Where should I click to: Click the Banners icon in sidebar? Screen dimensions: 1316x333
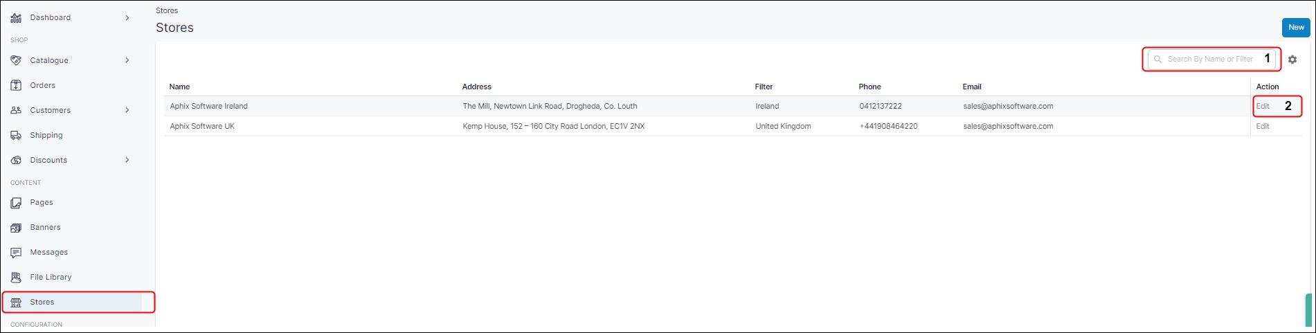[x=16, y=228]
